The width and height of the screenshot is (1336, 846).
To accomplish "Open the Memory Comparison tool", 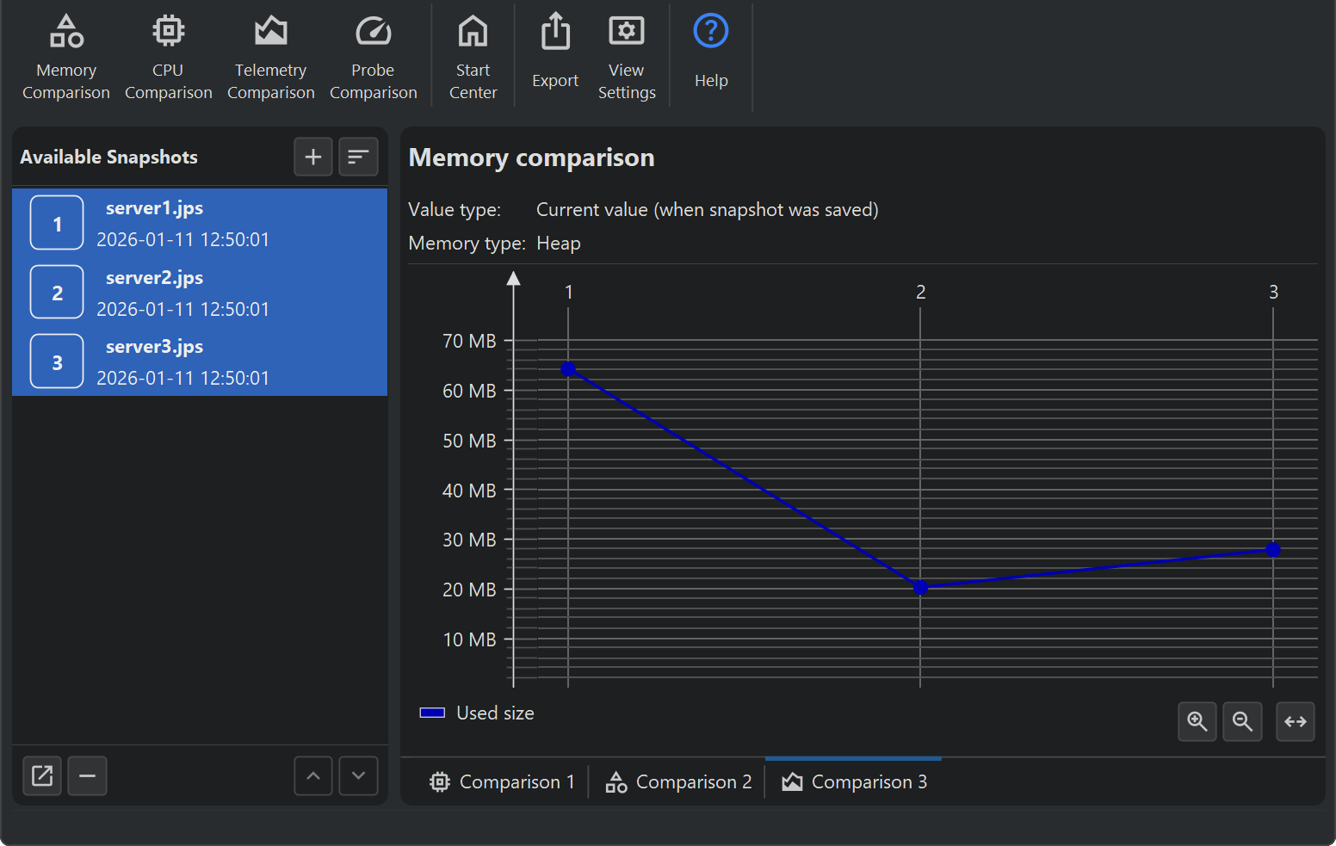I will click(66, 57).
